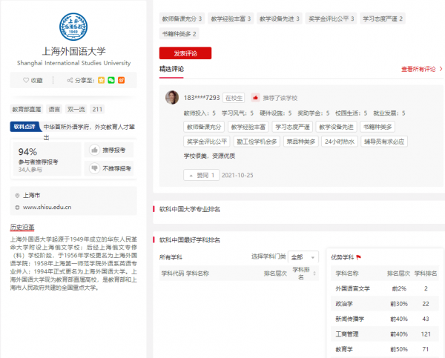This screenshot has height=358, width=445.
Task: Click the 在校生 badge on the review
Action: (x=234, y=98)
